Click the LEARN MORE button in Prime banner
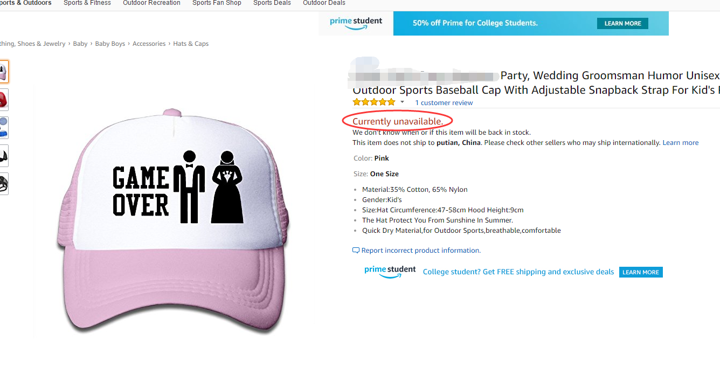 tap(622, 24)
